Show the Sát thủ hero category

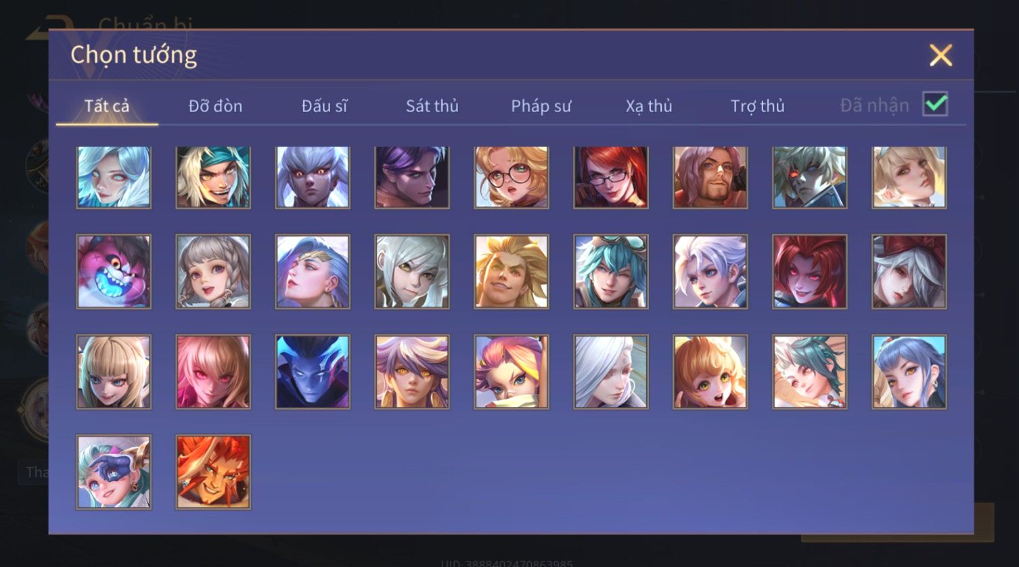point(432,106)
